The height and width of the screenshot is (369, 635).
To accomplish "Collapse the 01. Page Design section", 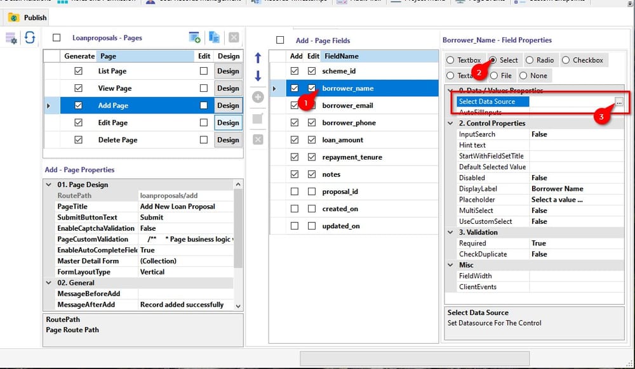I will coord(50,185).
